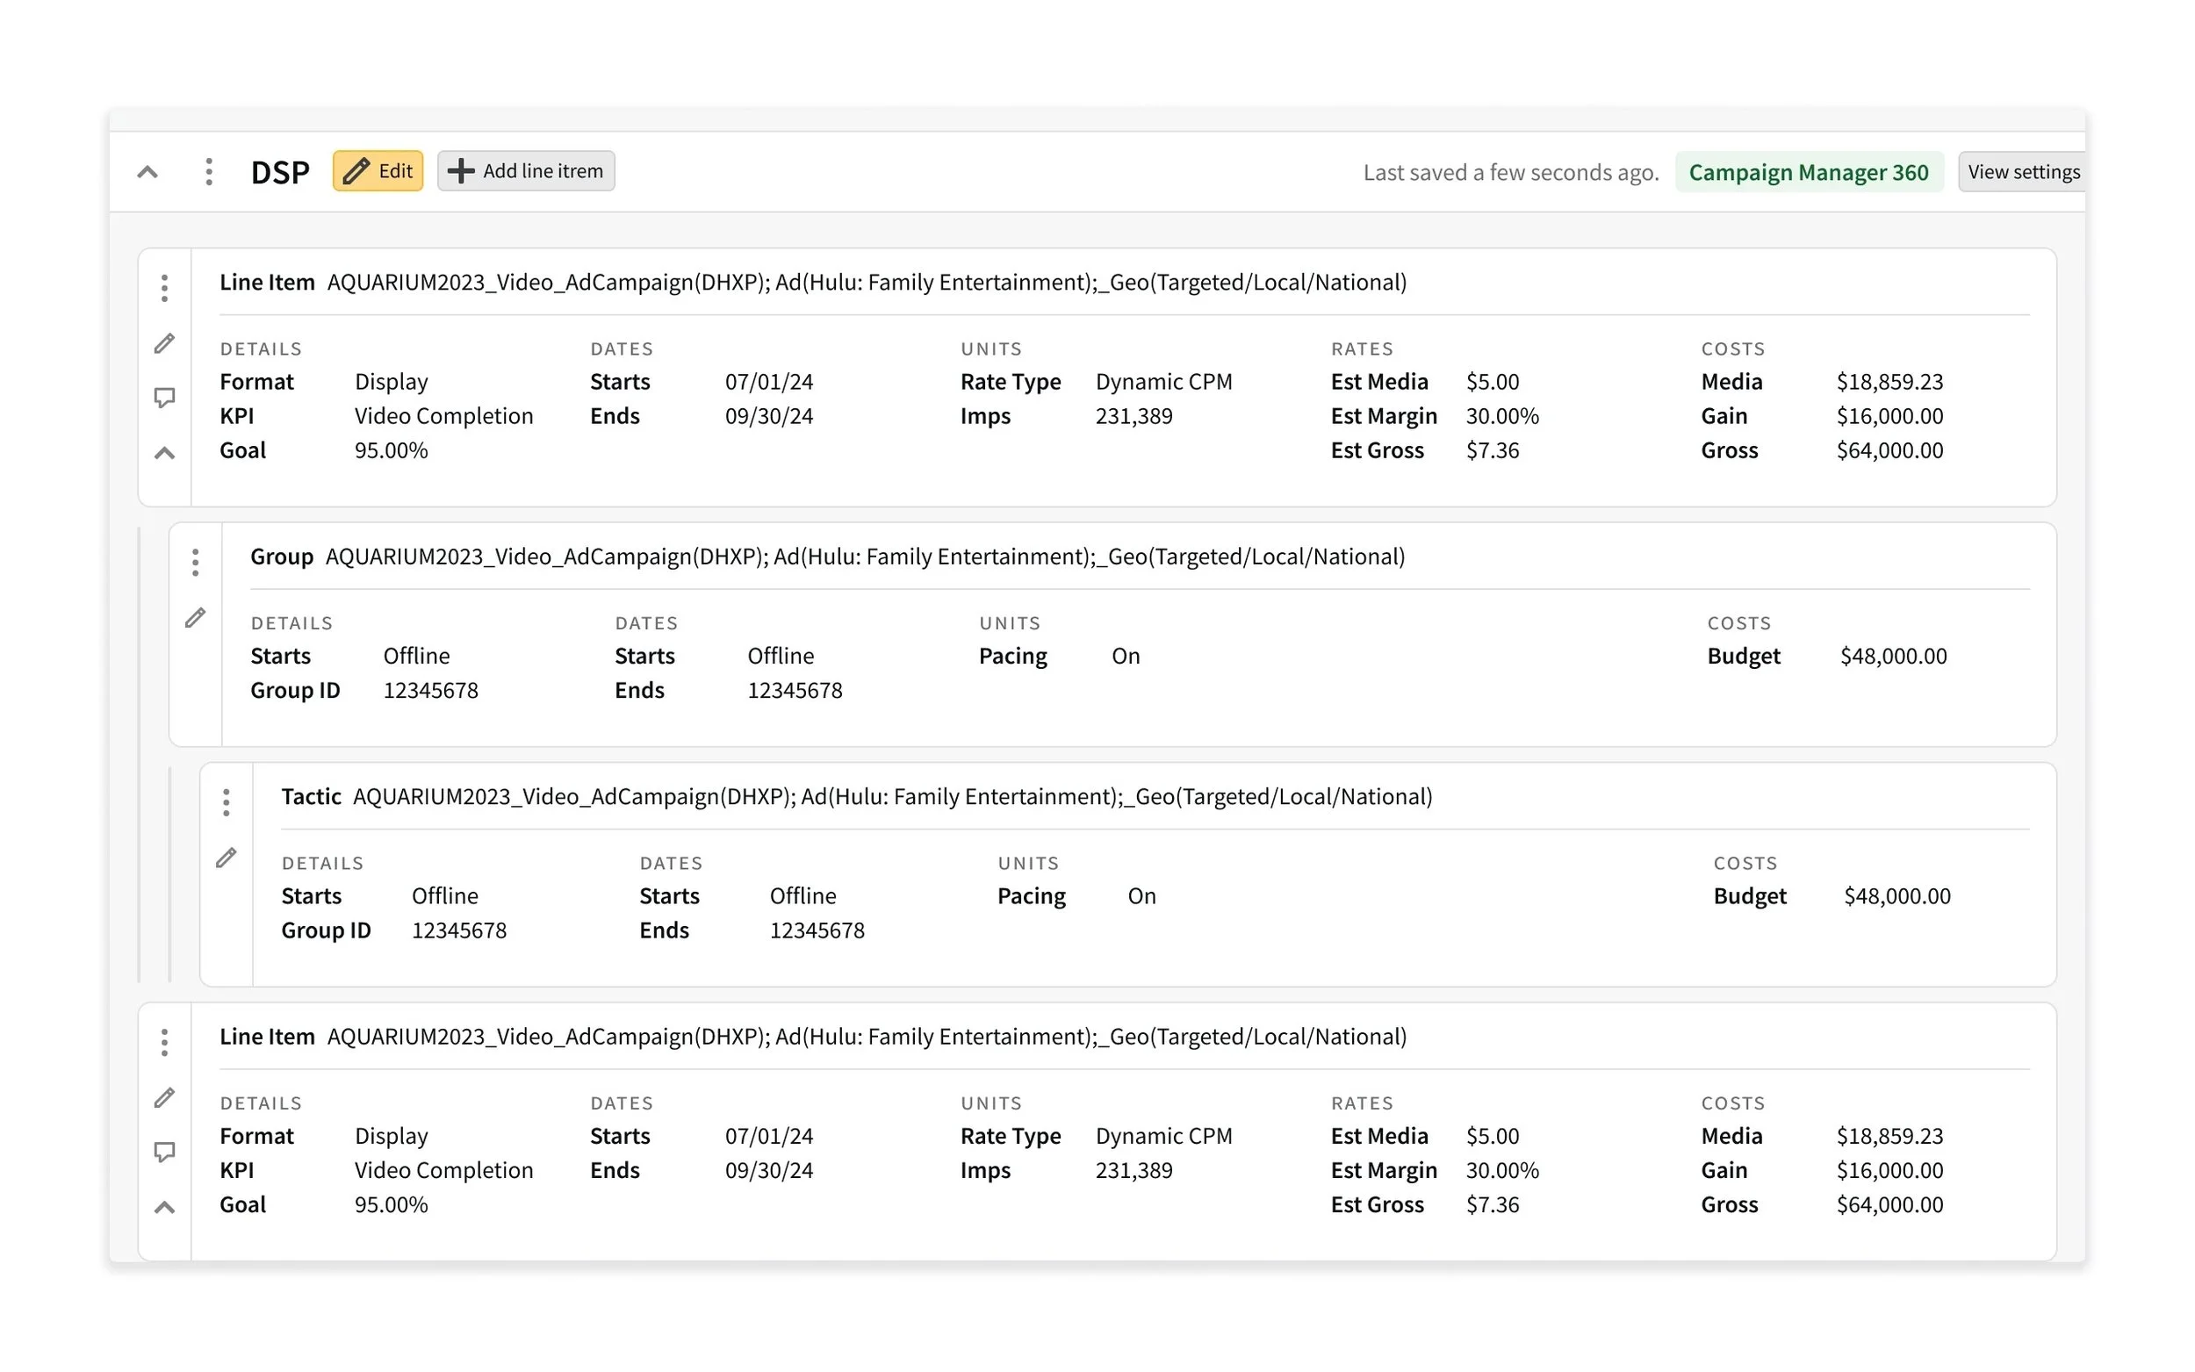This screenshot has height=1372, width=2195.
Task: Collapse the second Line Item chevron
Action: 164,1207
